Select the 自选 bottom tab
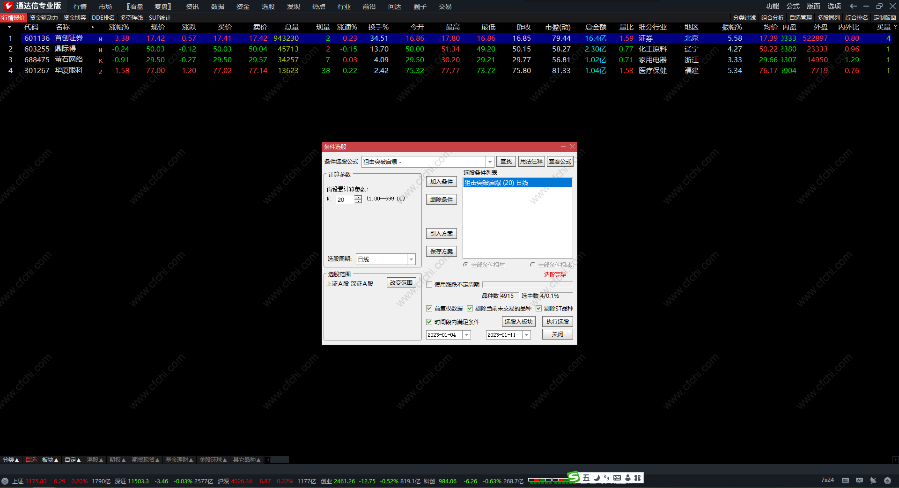Screen dimensions: 899x488 [x=31, y=460]
